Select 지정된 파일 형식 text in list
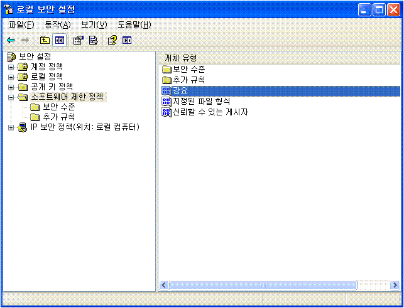 pyautogui.click(x=202, y=102)
